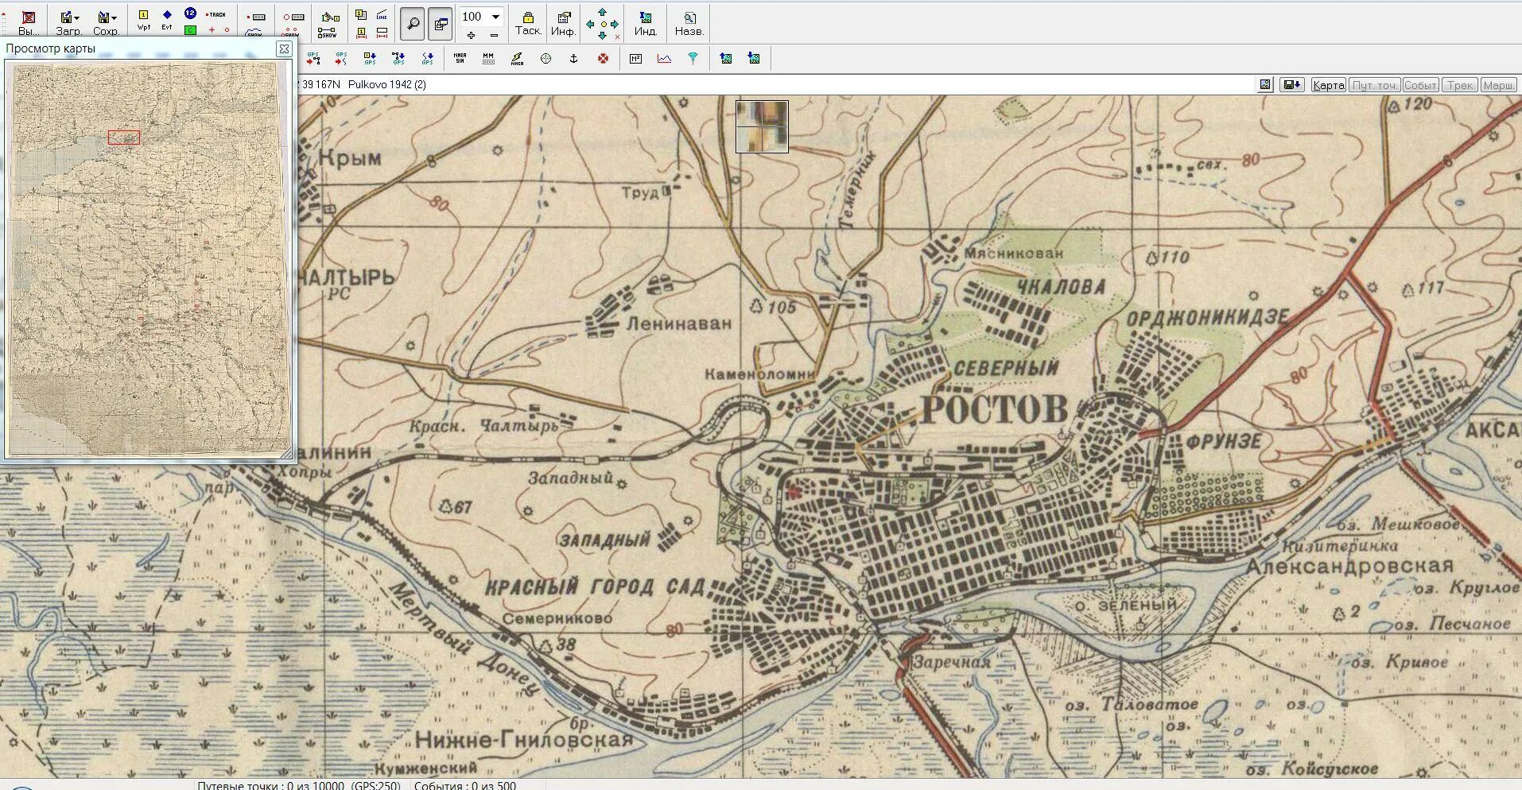Image resolution: width=1522 pixels, height=790 pixels.
Task: Select the LINE drawing tool
Action: tap(382, 15)
